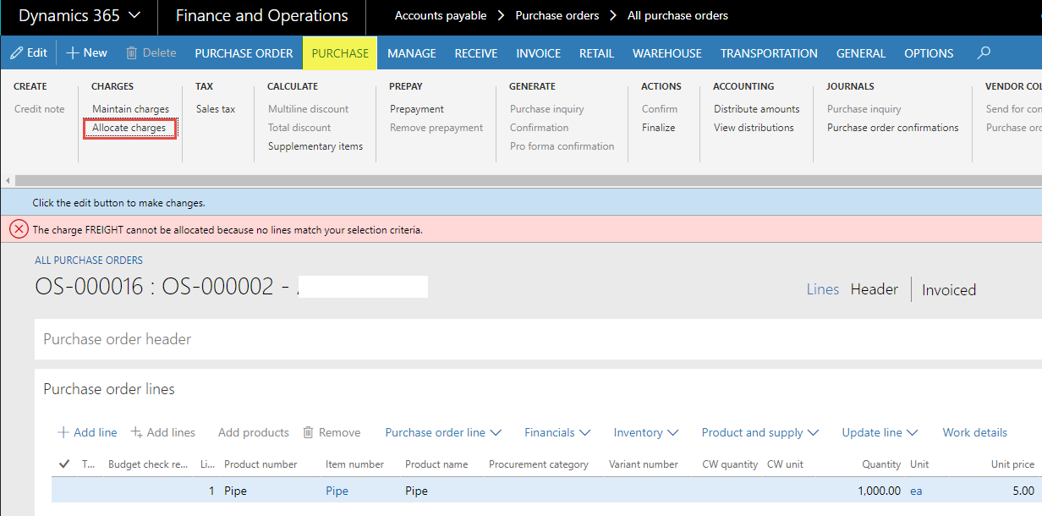
Task: Open the ribbon search magnifier
Action: 984,52
